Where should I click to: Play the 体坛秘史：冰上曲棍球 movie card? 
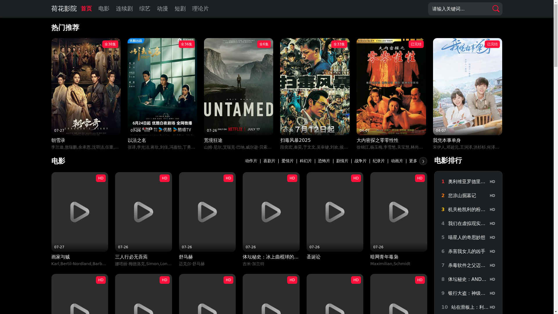271,212
